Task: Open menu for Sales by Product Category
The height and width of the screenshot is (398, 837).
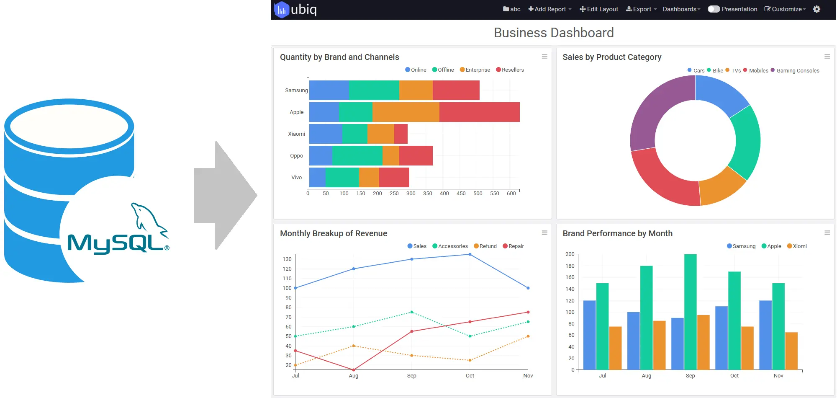Action: pyautogui.click(x=827, y=57)
